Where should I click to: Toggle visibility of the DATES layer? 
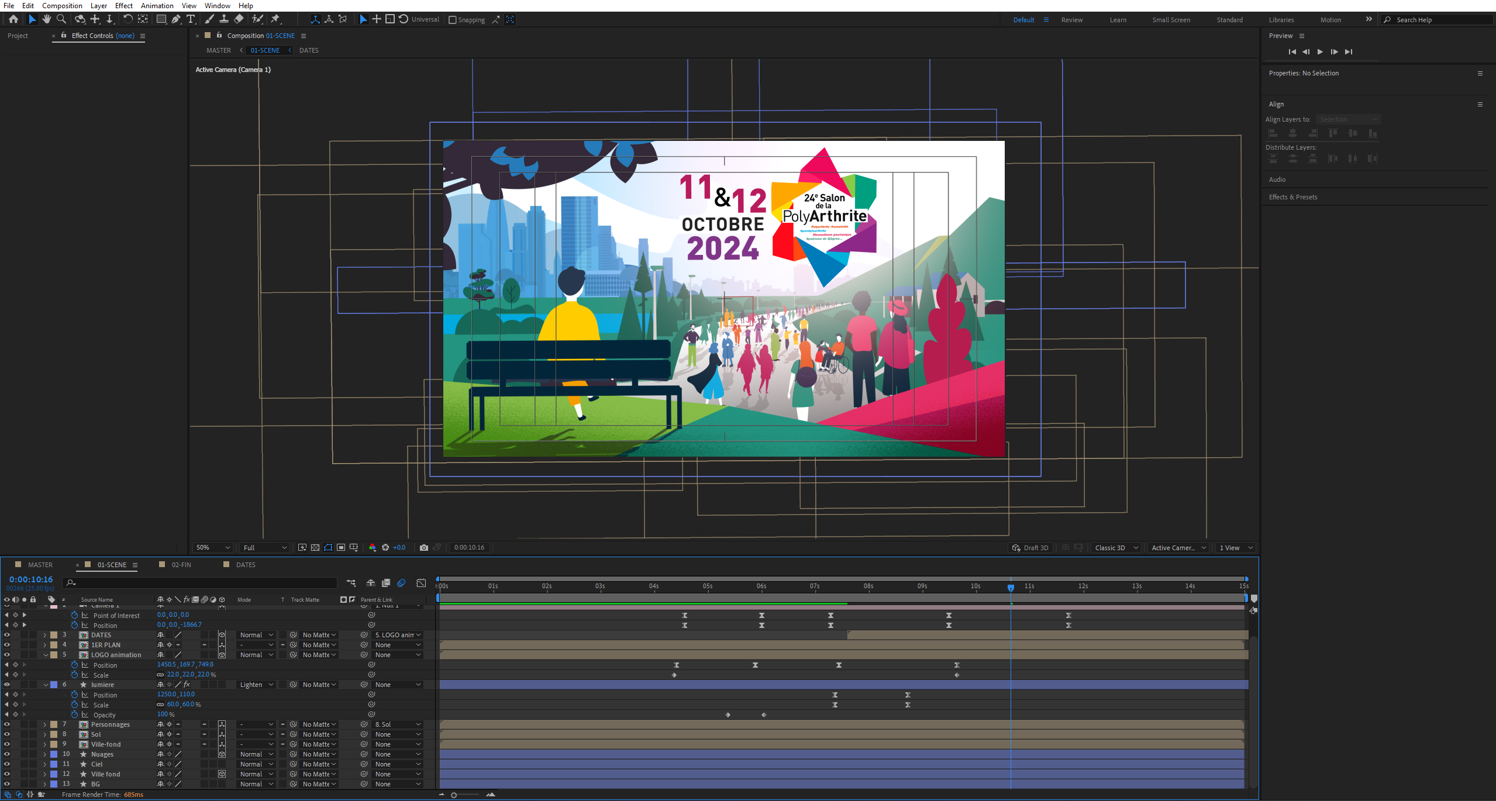pos(7,635)
